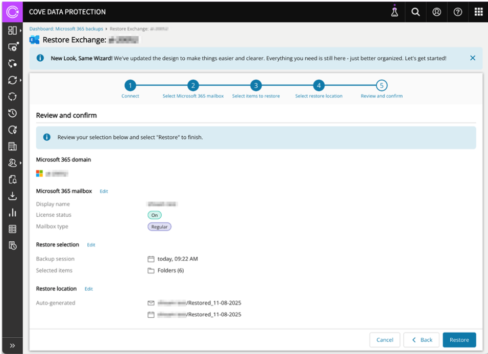Image resolution: width=488 pixels, height=354 pixels.
Task: Go to step 1 Connect
Action: pyautogui.click(x=130, y=86)
